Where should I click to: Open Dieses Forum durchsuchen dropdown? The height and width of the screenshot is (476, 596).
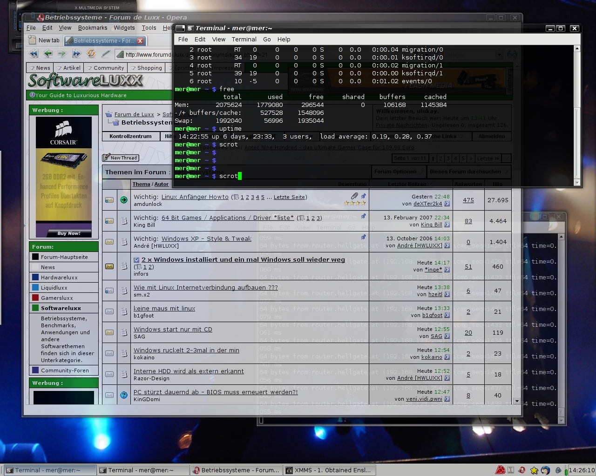pos(468,172)
